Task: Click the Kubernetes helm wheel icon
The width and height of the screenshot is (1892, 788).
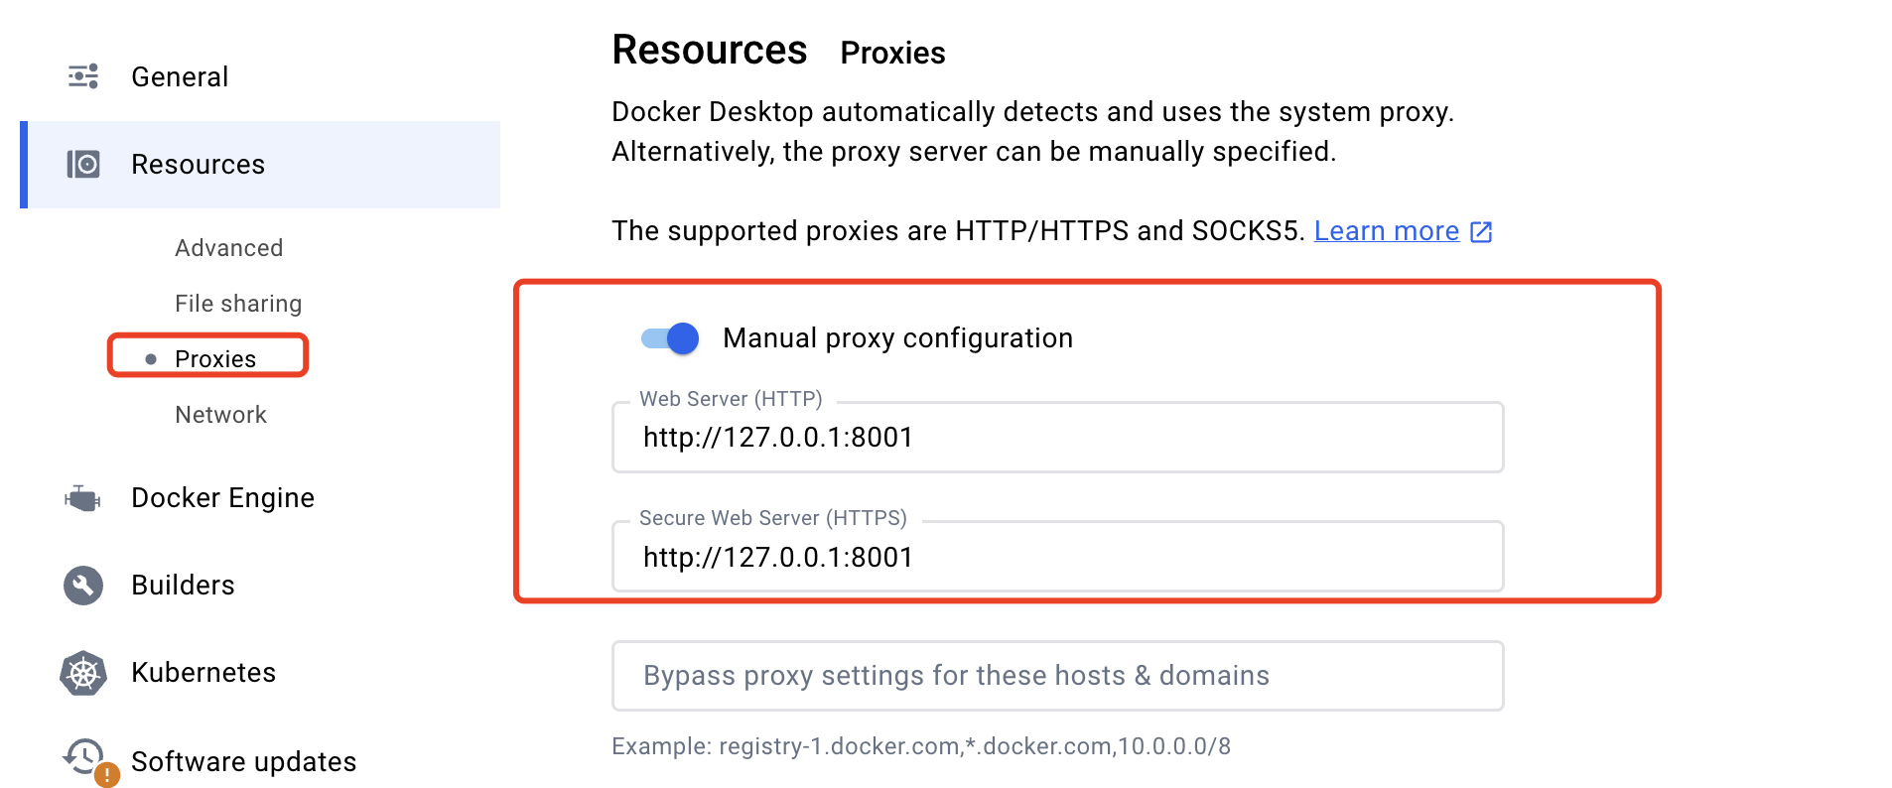Action: click(x=83, y=673)
